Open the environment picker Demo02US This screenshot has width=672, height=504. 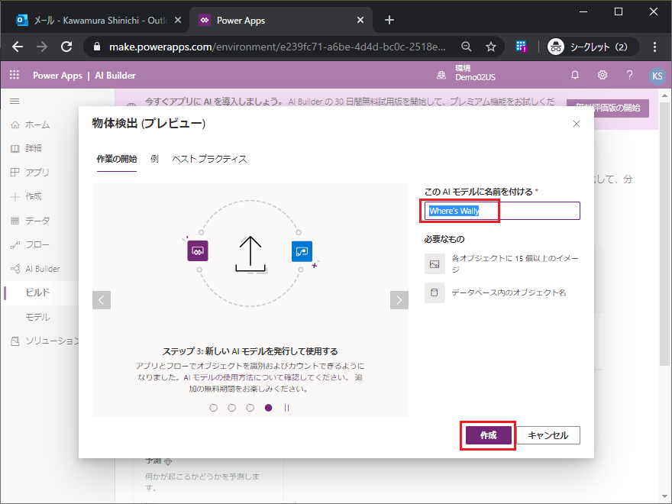pyautogui.click(x=466, y=73)
